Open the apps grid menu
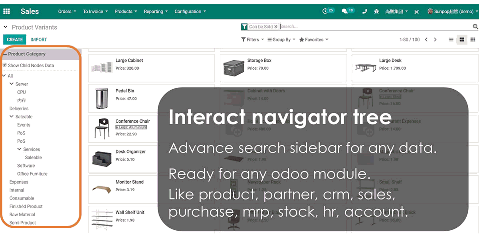The height and width of the screenshot is (239, 479). [x=6, y=12]
